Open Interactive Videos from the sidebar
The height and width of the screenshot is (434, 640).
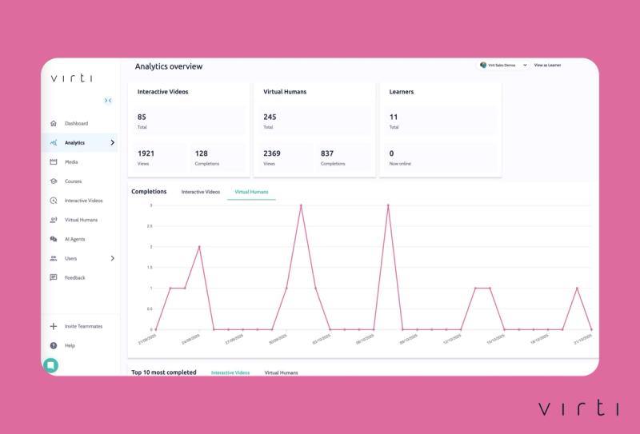coord(84,201)
